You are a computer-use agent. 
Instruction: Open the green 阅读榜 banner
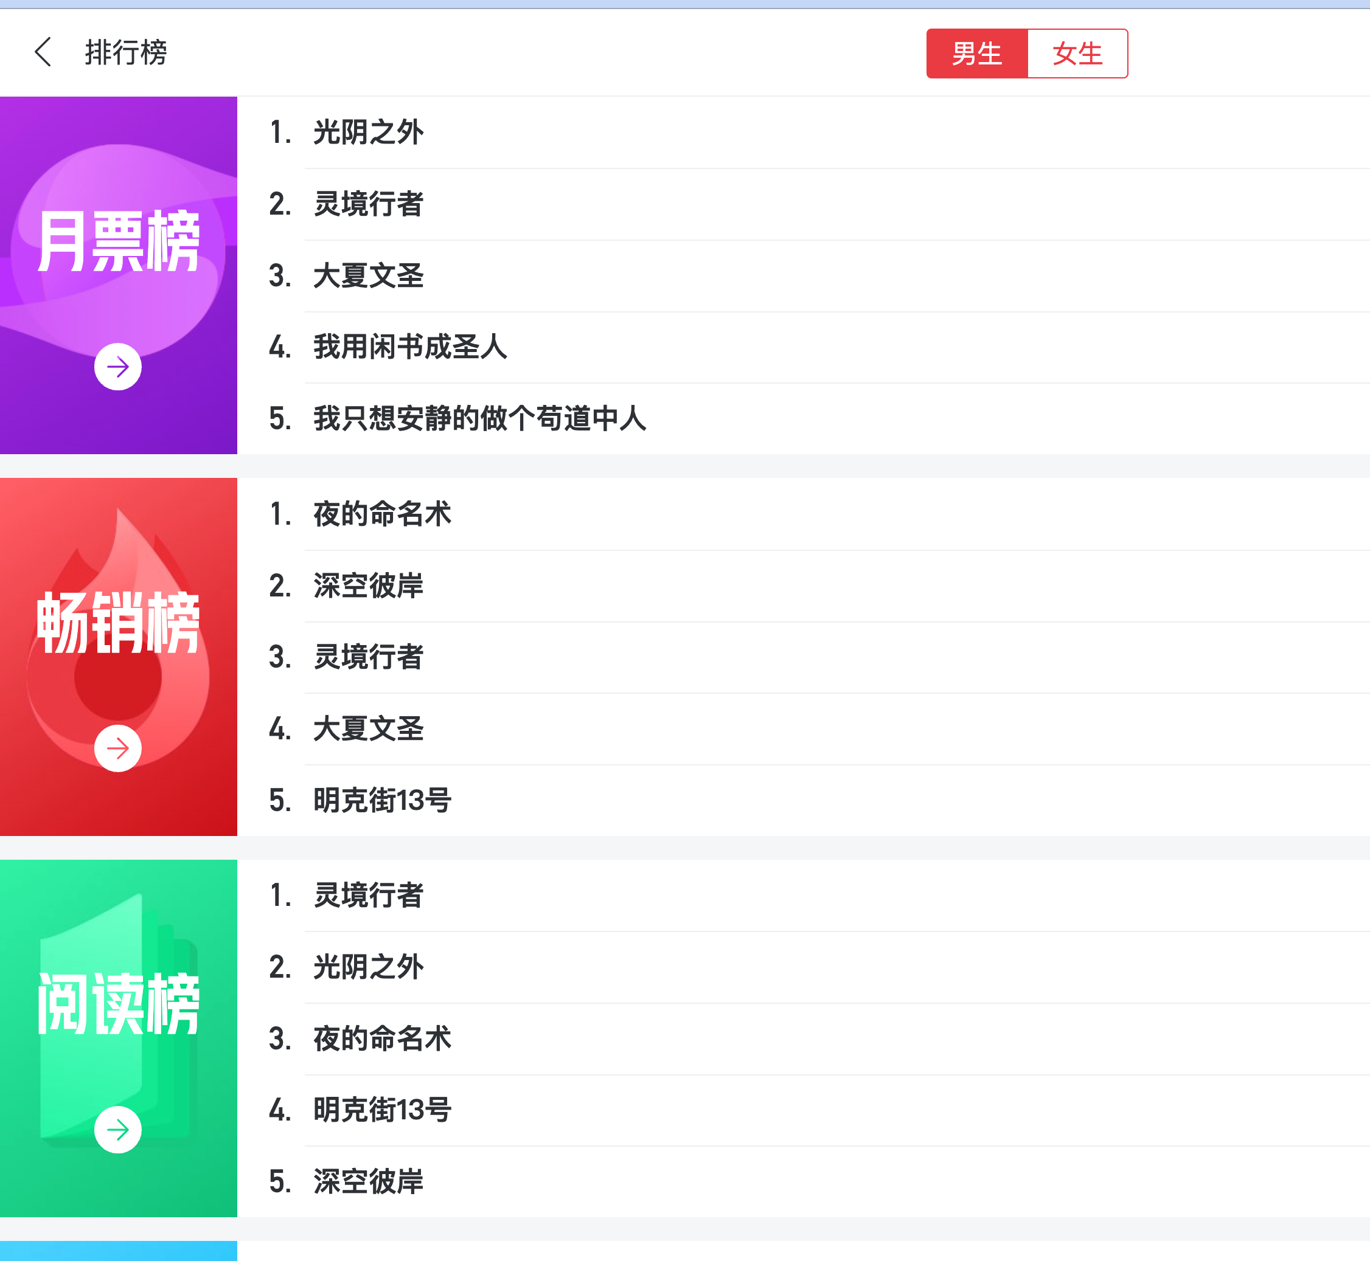click(118, 1004)
